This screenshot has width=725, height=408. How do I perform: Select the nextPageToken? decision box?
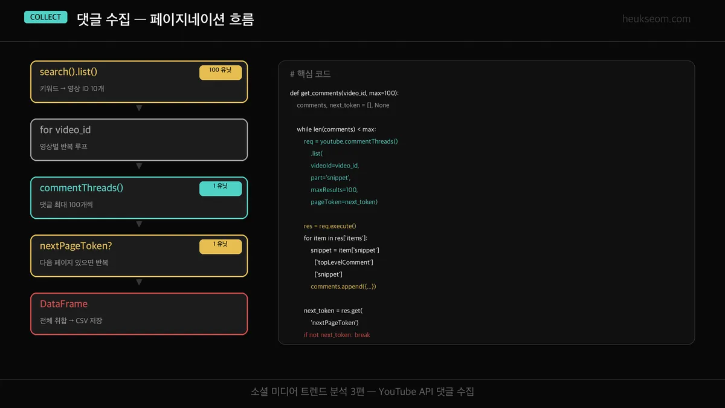139,255
